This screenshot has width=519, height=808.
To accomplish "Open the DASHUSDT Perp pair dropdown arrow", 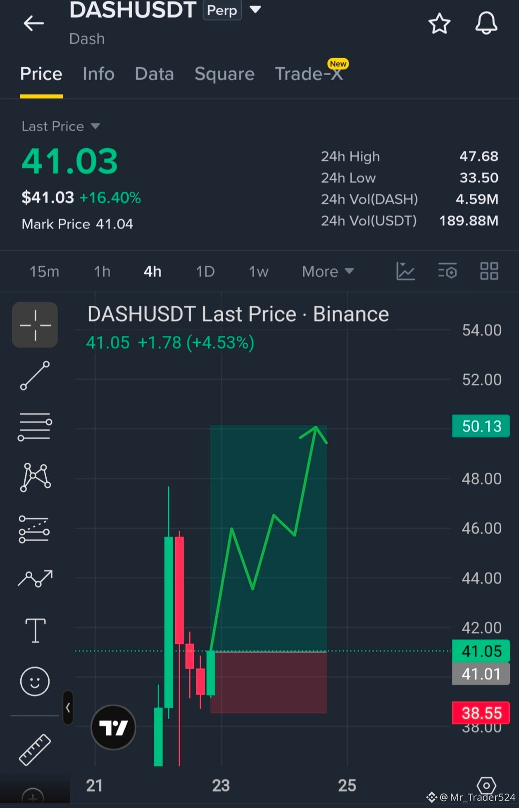I will [255, 9].
